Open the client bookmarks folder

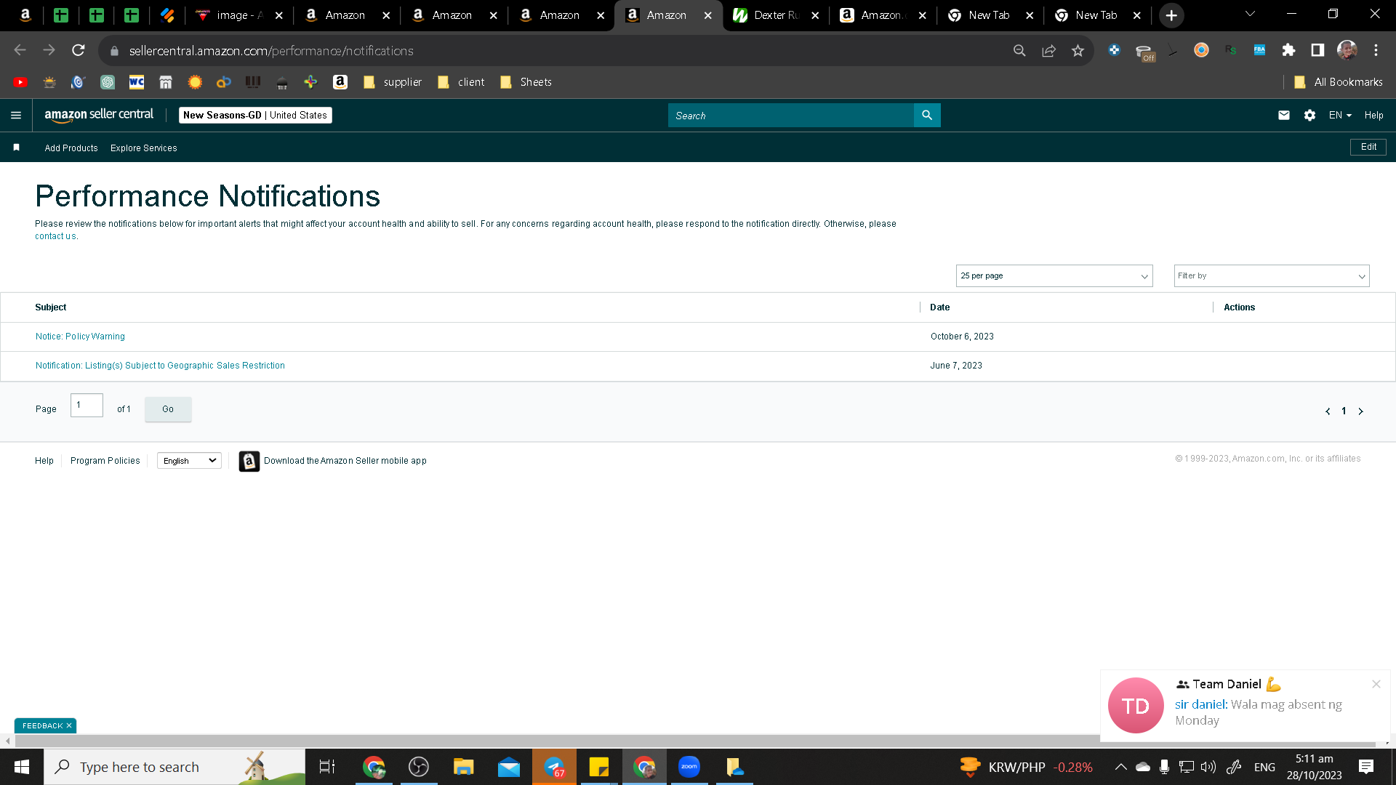pyautogui.click(x=461, y=82)
